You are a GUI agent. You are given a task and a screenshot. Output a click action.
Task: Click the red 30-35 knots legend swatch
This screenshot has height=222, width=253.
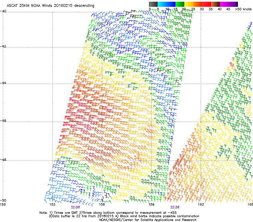pyautogui.click(x=207, y=4)
